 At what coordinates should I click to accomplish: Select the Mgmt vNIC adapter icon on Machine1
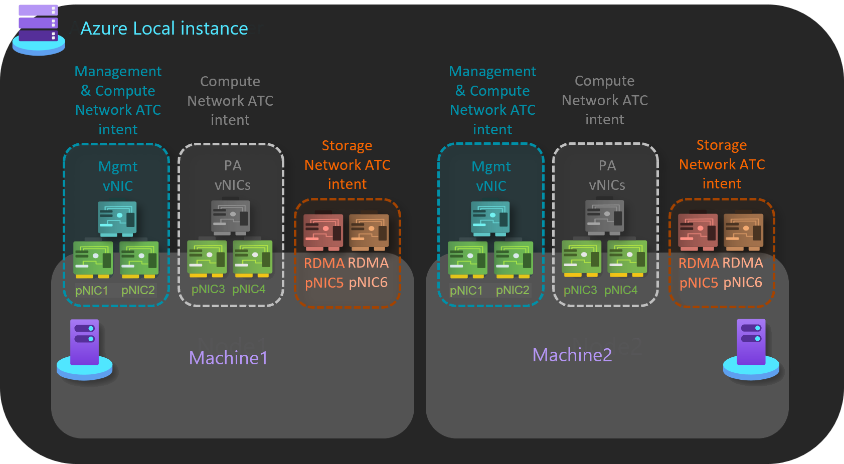118,218
